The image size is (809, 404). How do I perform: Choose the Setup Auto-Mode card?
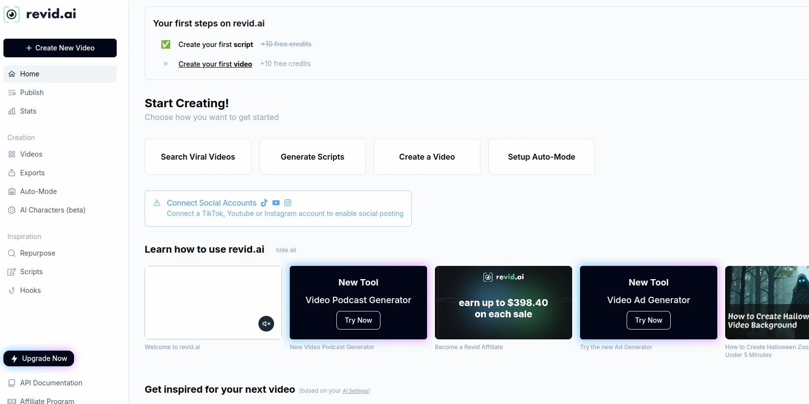pos(541,157)
